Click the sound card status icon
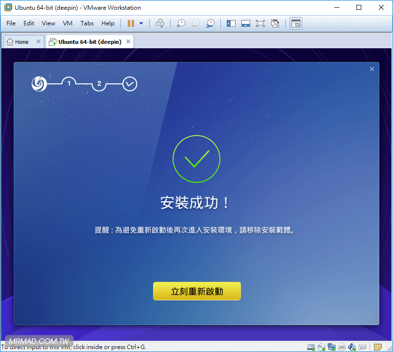Viewport: 393px width, 352px height. tap(352, 347)
